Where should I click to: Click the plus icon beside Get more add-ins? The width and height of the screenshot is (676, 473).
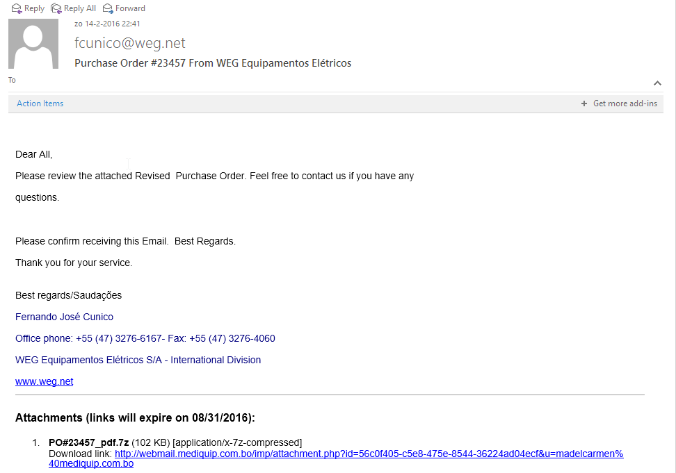pos(584,103)
